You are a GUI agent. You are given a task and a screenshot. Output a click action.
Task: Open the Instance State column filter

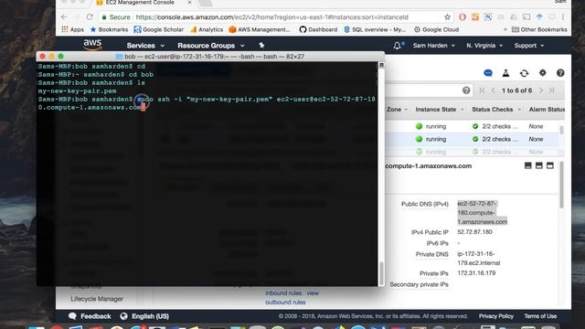[463, 110]
